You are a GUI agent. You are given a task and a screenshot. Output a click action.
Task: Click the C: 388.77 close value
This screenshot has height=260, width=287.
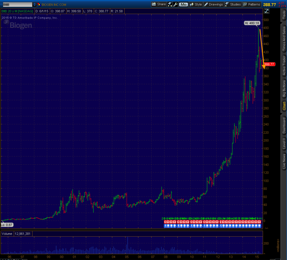point(102,11)
